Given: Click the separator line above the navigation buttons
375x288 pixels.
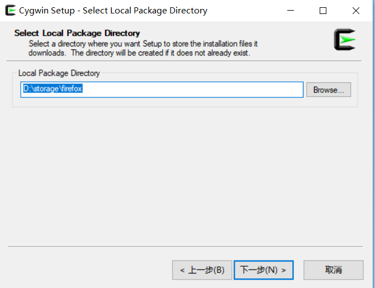Looking at the screenshot, I should (x=186, y=247).
